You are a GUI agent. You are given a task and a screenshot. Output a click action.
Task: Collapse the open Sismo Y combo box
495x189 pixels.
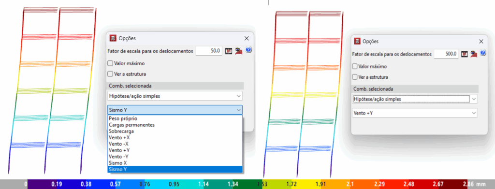coord(175,110)
